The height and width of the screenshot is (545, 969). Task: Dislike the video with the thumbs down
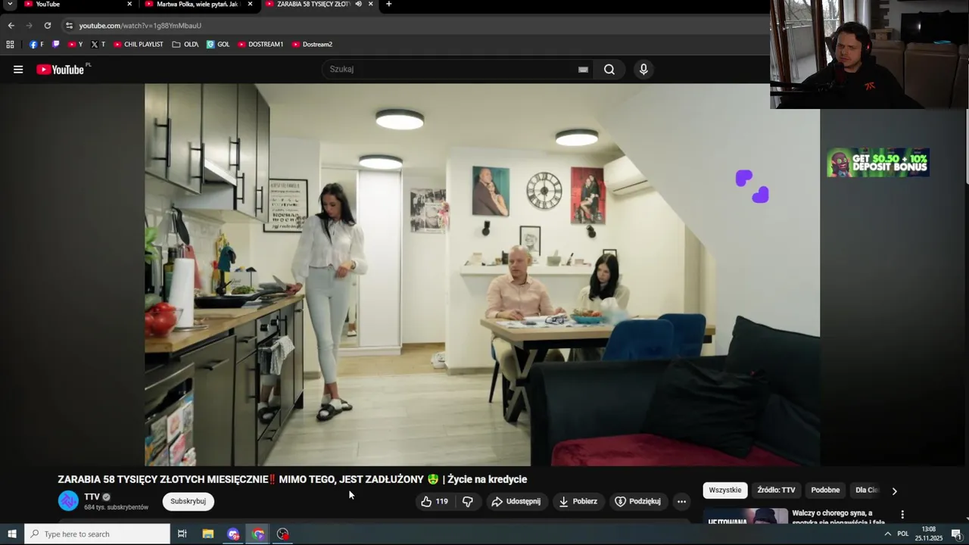(x=468, y=501)
